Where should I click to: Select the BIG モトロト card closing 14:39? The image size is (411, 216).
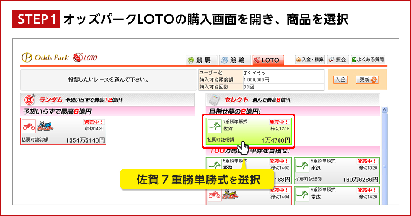click(x=64, y=131)
